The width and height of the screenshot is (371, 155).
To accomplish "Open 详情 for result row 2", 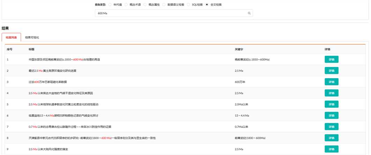I will (332, 71).
